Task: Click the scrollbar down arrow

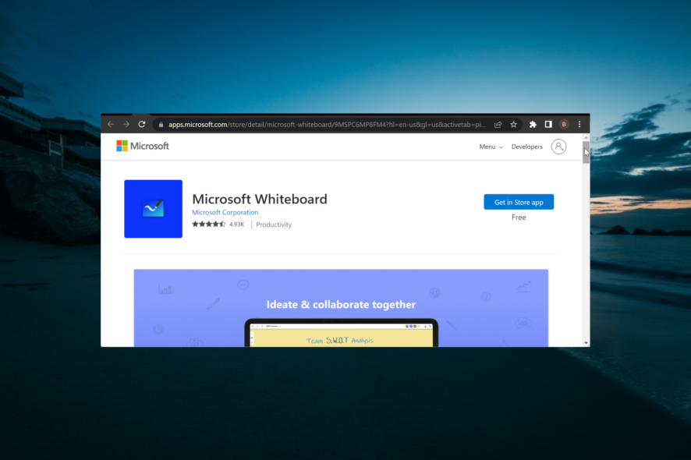Action: pyautogui.click(x=586, y=343)
